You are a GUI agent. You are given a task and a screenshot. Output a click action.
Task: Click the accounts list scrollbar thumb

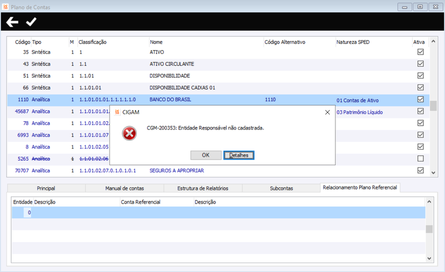(433, 106)
